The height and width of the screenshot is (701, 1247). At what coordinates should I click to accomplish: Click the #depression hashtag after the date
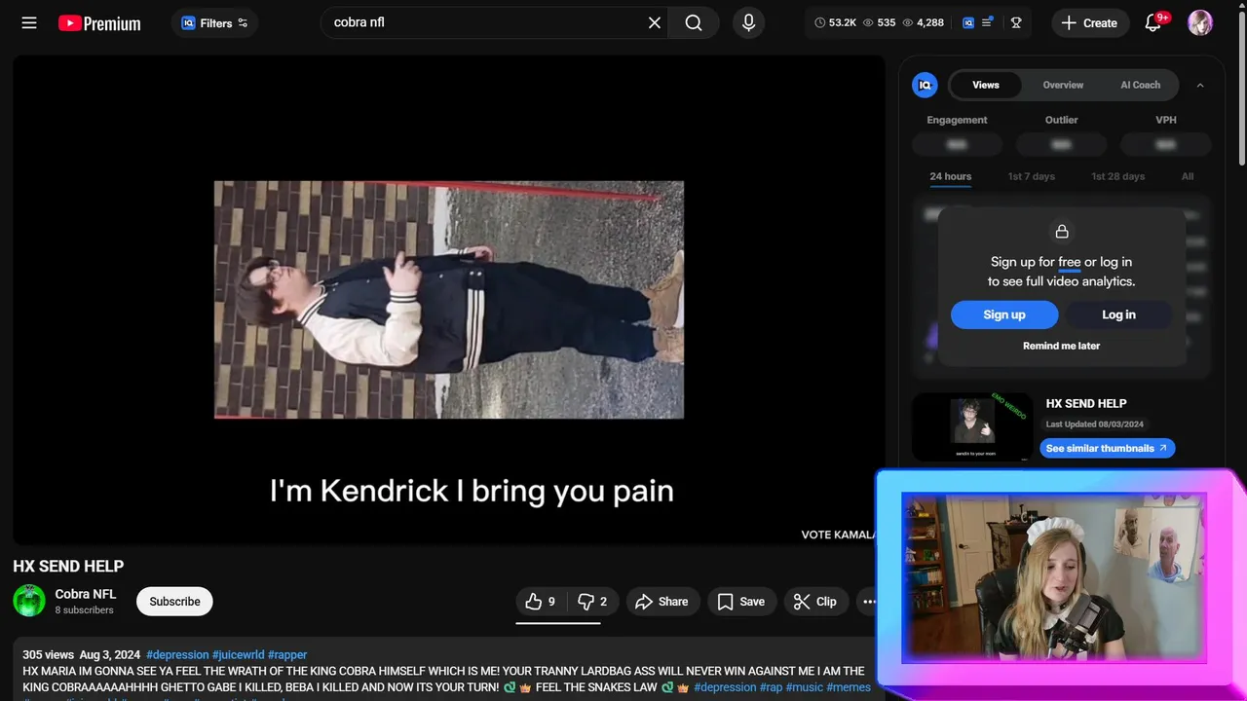pos(177,655)
